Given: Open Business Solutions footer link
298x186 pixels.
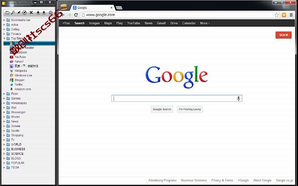Looking at the screenshot, I should tap(194, 180).
